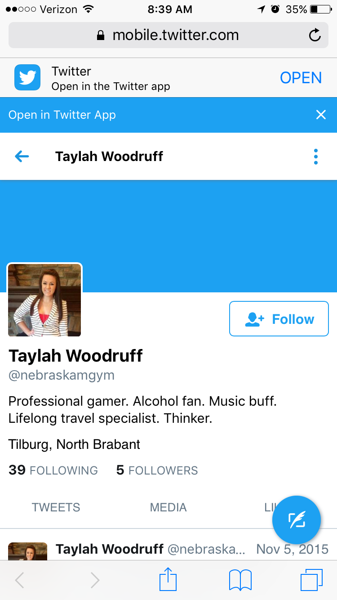Tap the compose tweet floating button
337x600 pixels.
[297, 520]
